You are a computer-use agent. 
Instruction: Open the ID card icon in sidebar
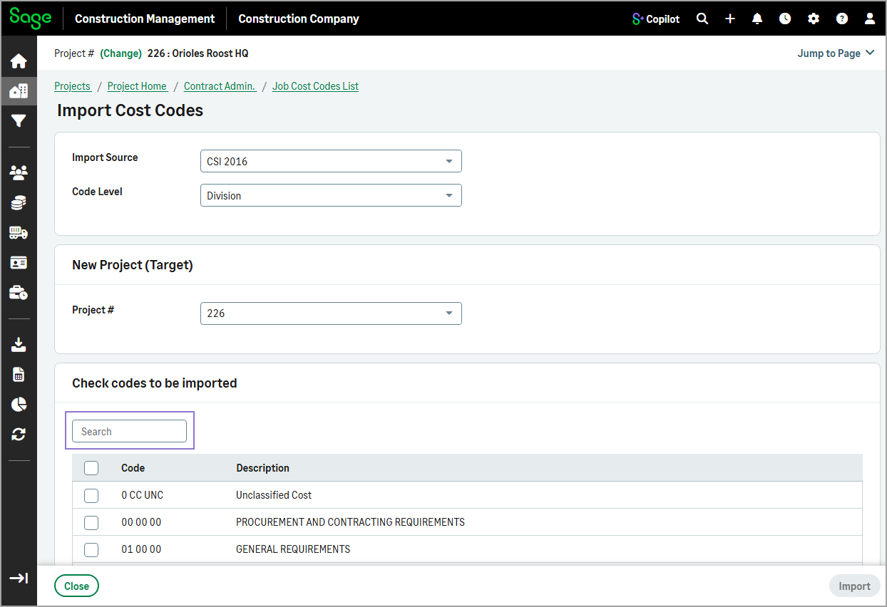pos(19,263)
